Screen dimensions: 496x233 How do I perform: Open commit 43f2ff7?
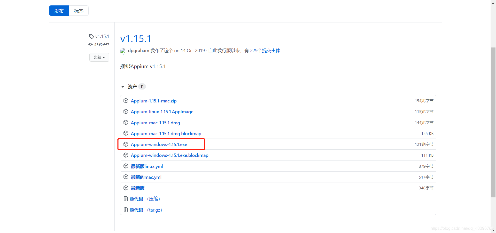102,45
